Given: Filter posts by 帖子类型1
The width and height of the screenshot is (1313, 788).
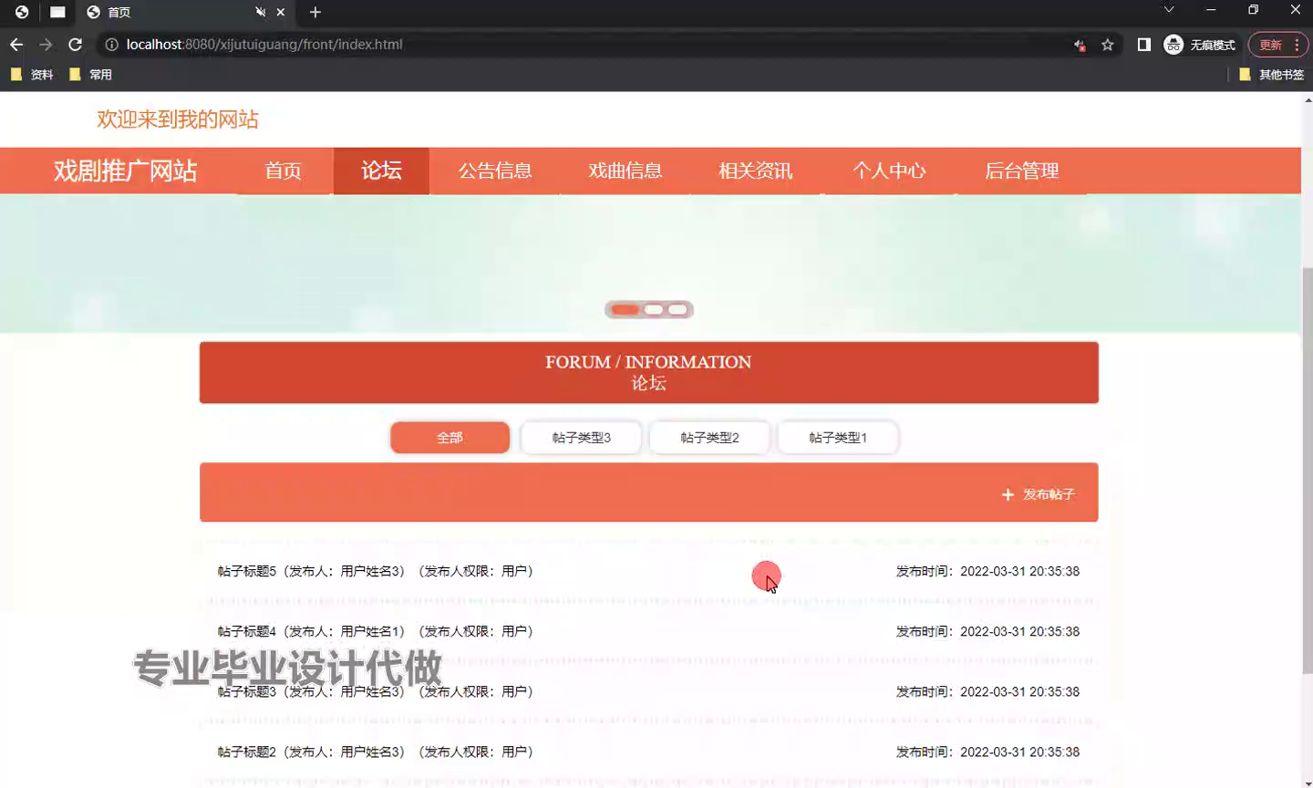Looking at the screenshot, I should [839, 438].
